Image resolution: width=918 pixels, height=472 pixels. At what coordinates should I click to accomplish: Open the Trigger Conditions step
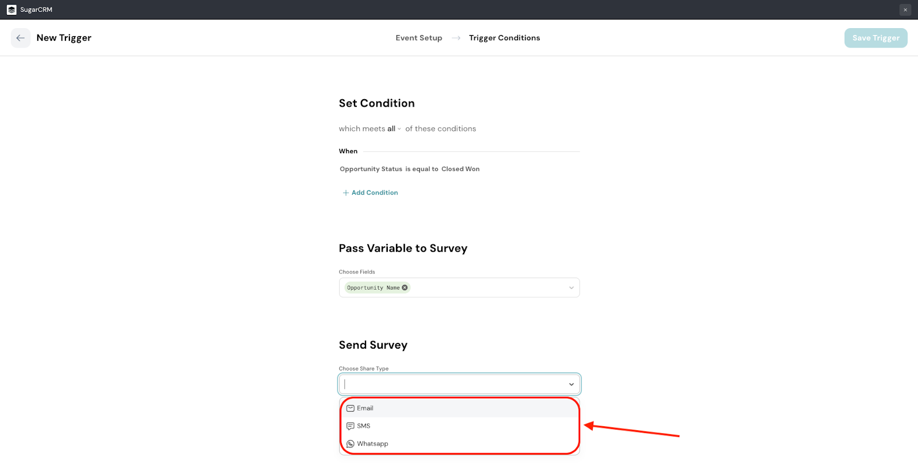click(504, 38)
